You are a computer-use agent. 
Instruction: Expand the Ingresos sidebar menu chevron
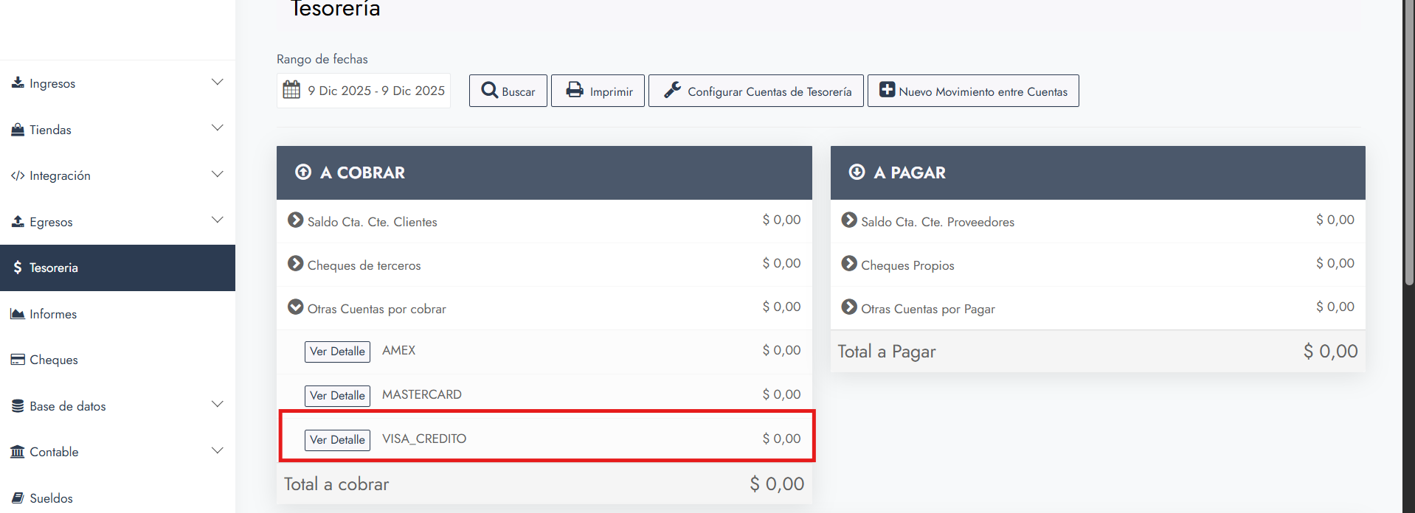[217, 82]
